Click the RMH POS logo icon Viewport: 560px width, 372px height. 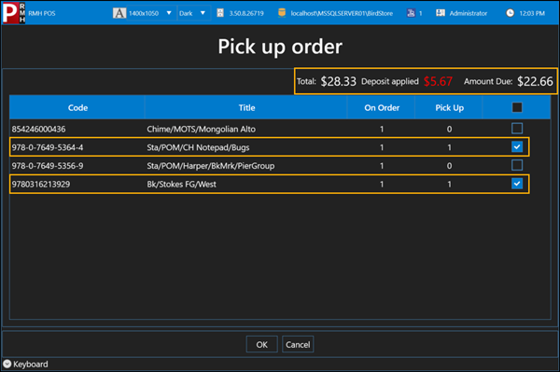pyautogui.click(x=14, y=13)
